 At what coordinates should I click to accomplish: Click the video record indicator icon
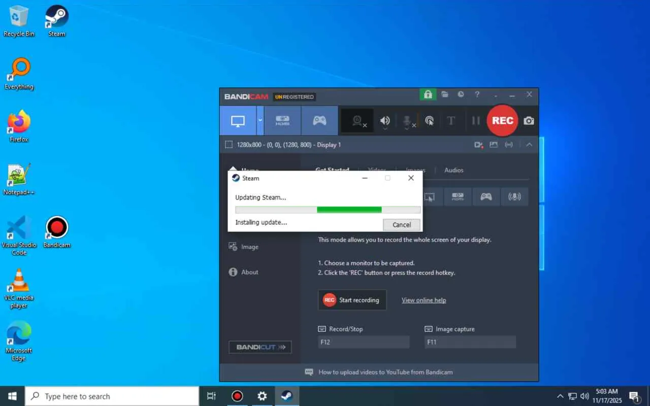(x=478, y=145)
